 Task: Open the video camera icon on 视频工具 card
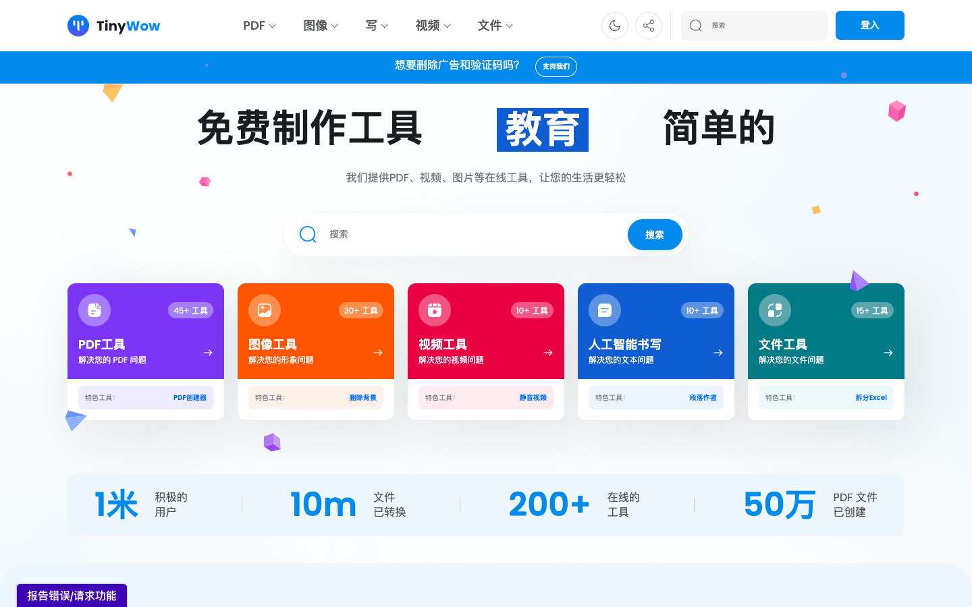[434, 310]
